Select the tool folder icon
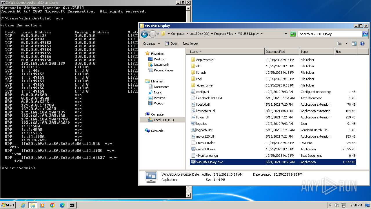Image resolution: width=371 pixels, height=209 pixels. (x=193, y=79)
